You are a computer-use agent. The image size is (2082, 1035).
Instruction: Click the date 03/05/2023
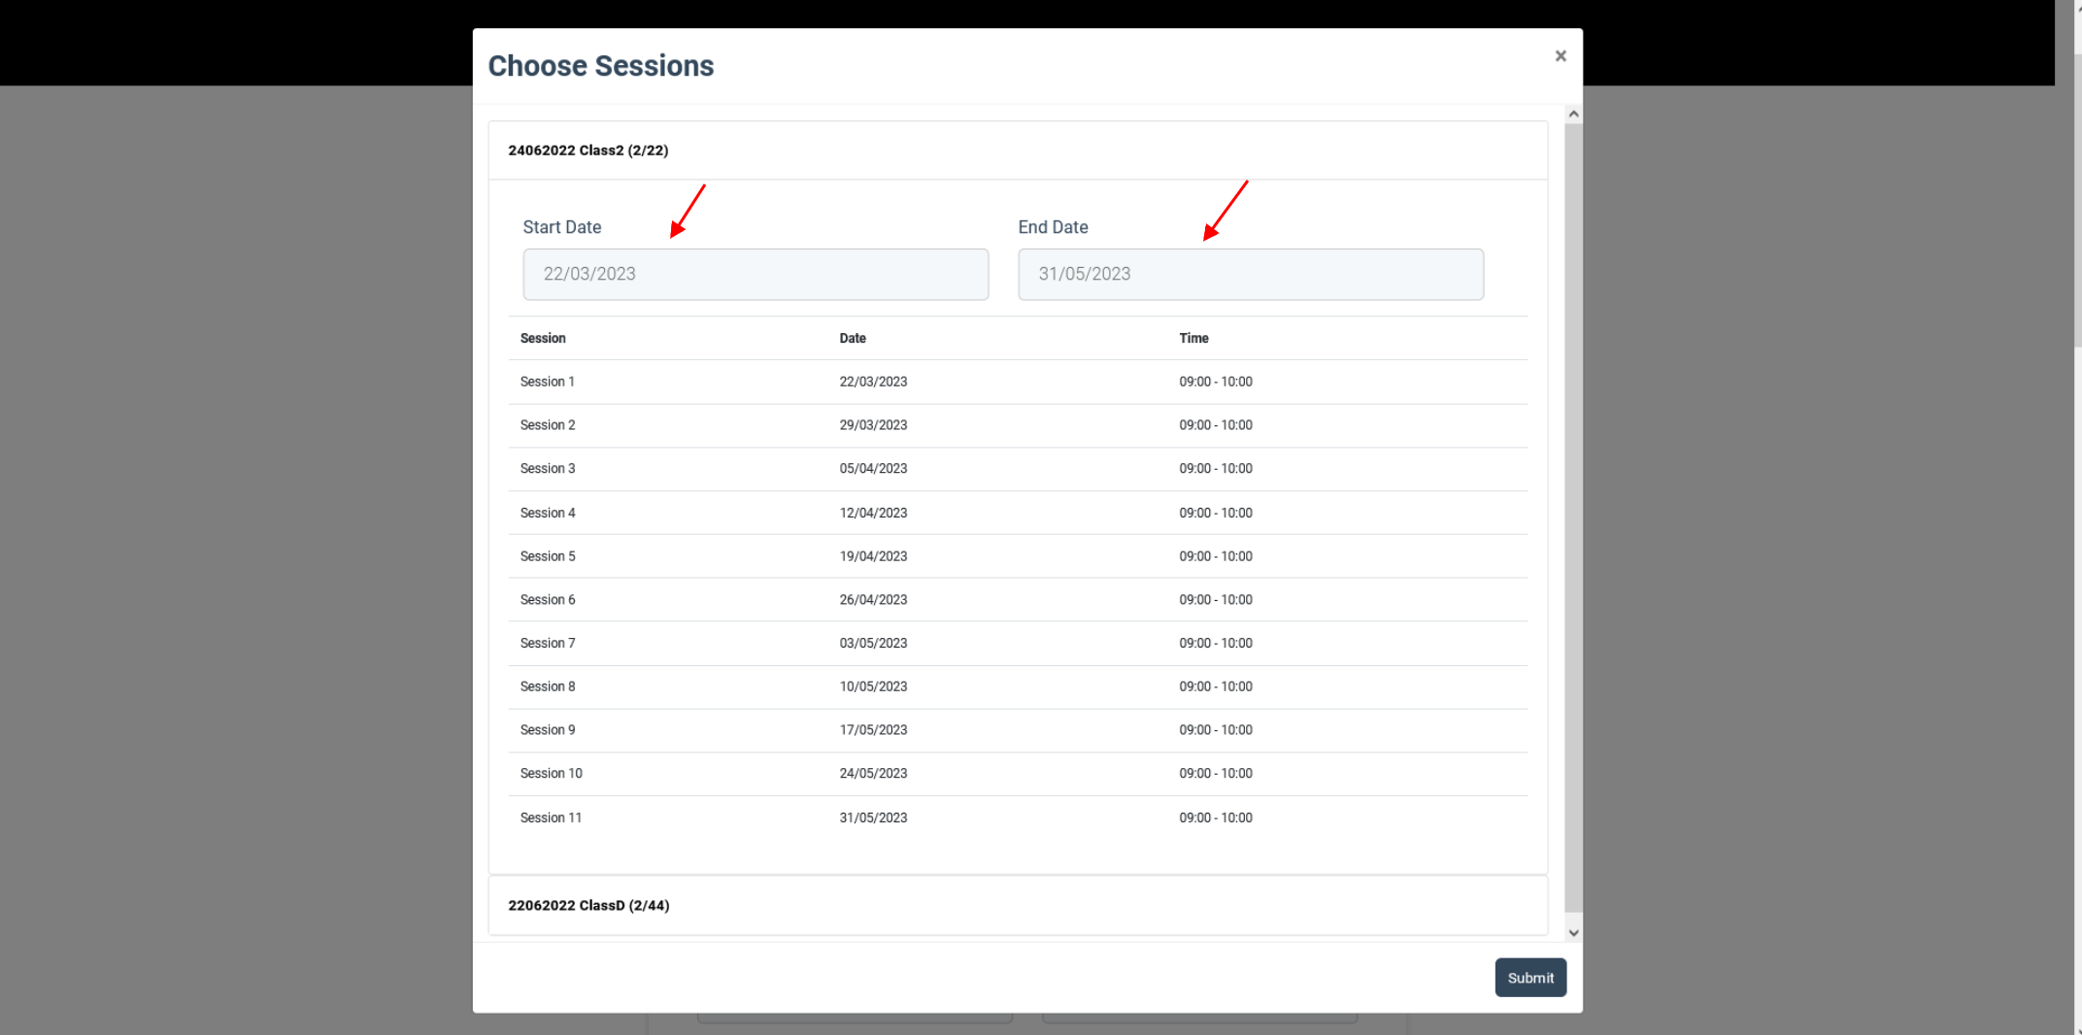coord(873,644)
